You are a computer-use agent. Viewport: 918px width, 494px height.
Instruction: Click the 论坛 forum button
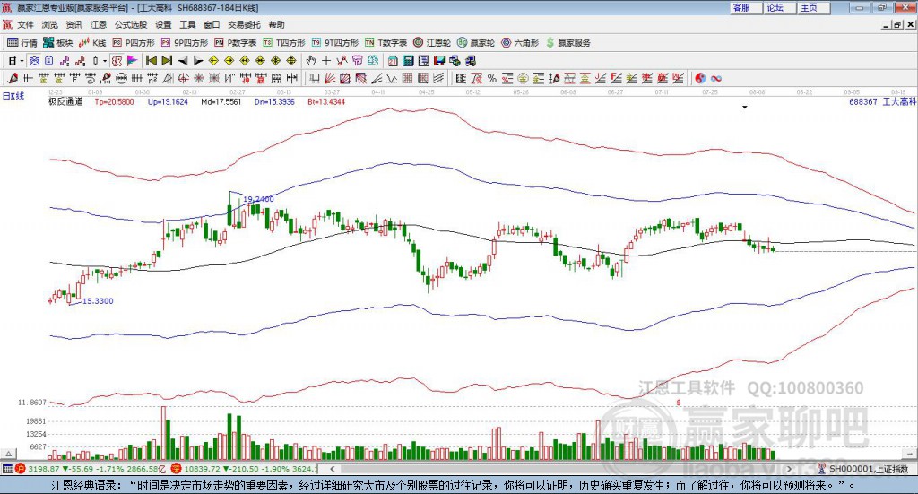point(775,7)
